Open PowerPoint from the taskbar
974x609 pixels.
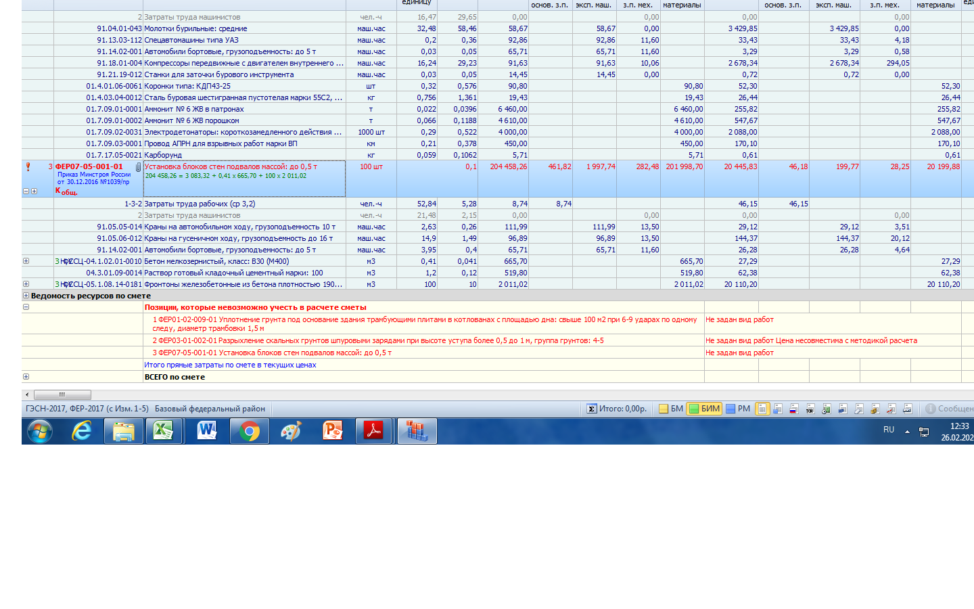tap(333, 431)
